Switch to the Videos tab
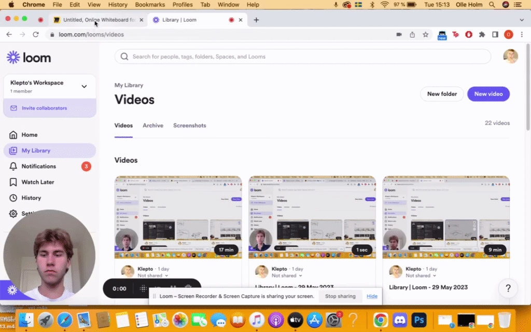This screenshot has height=332, width=531. click(x=123, y=126)
